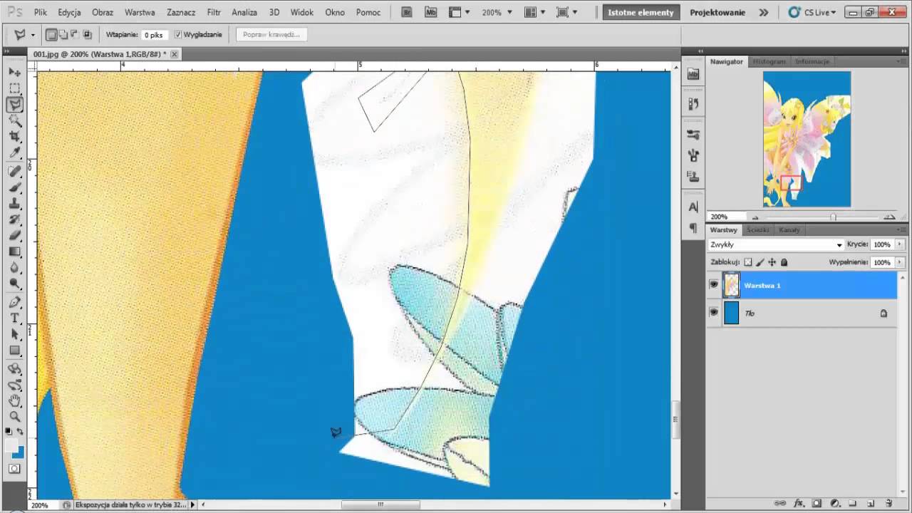Open the Widok menu
This screenshot has height=513, width=912.
pyautogui.click(x=302, y=12)
